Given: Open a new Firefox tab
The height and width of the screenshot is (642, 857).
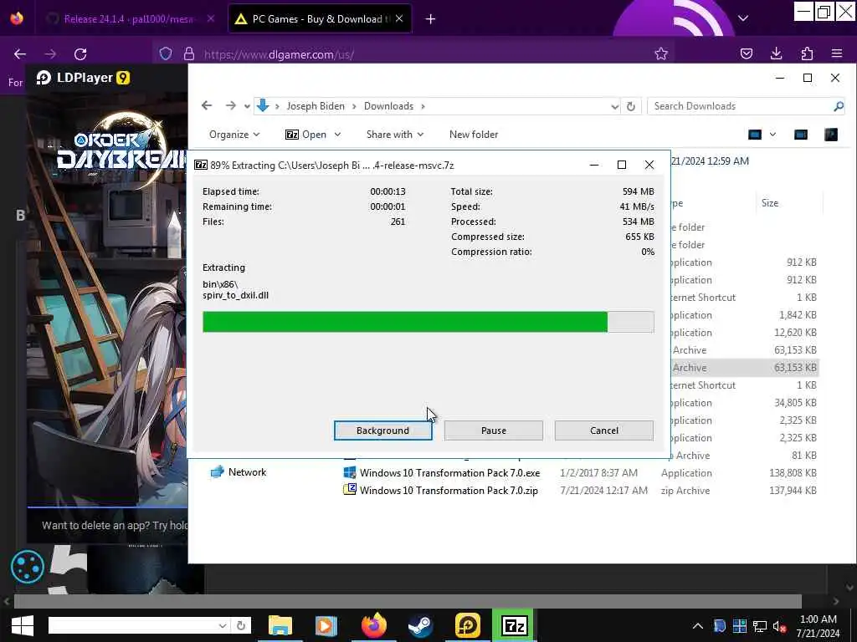Looking at the screenshot, I should pos(431,19).
